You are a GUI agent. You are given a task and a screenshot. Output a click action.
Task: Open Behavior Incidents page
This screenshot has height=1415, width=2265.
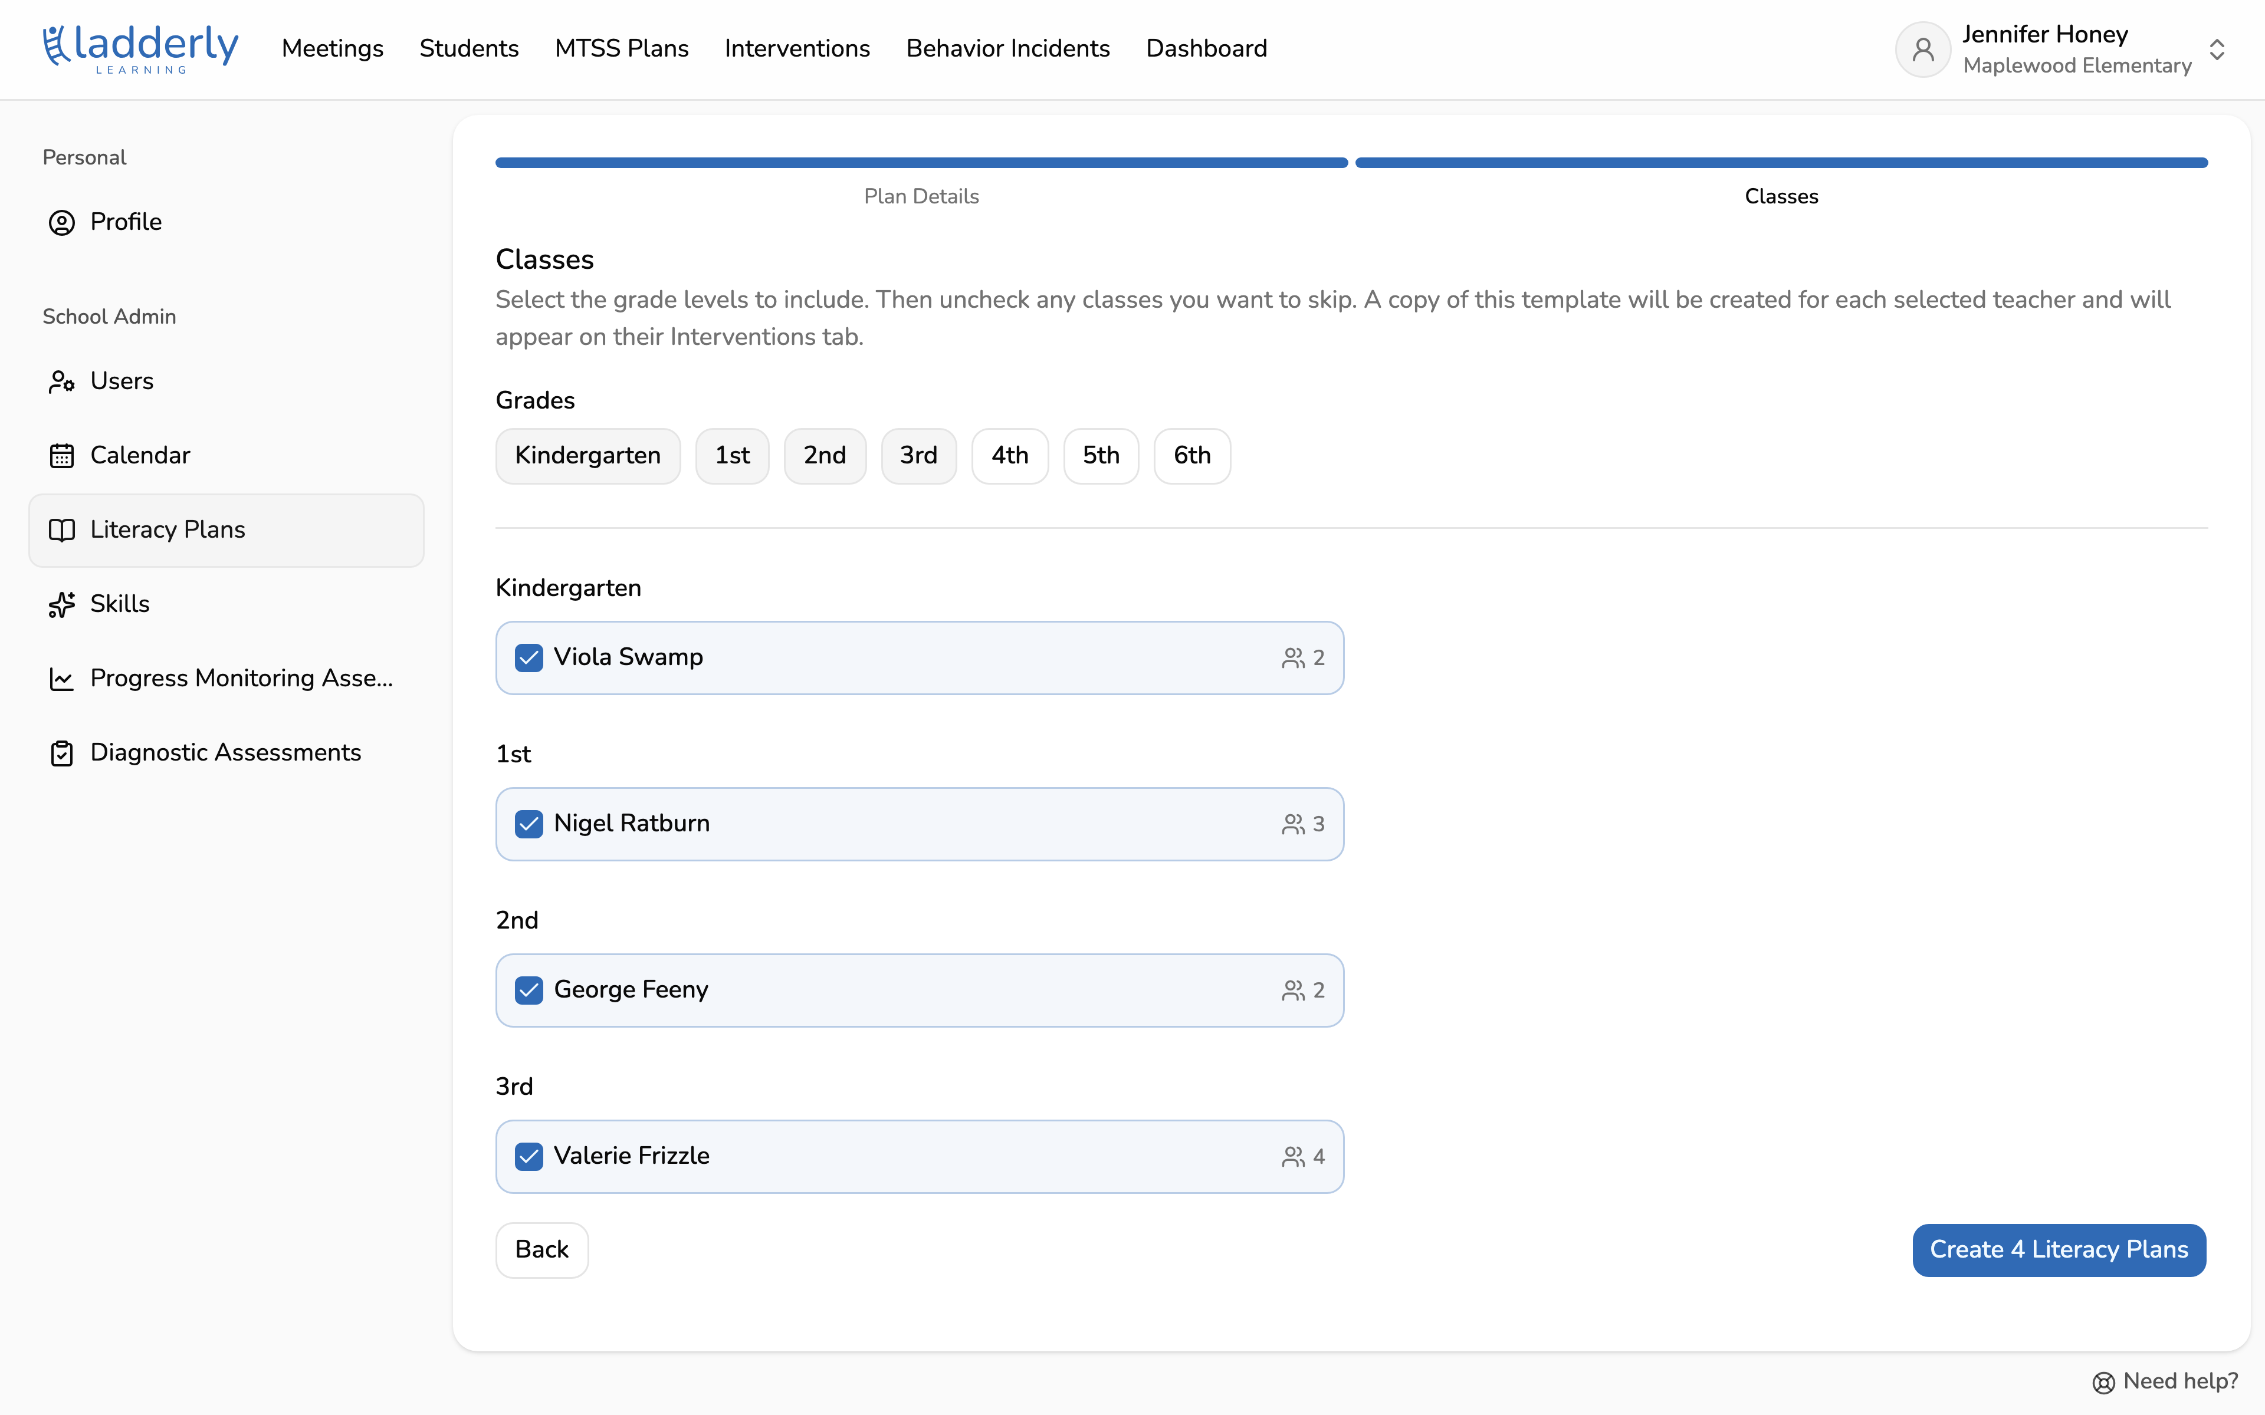1008,49
